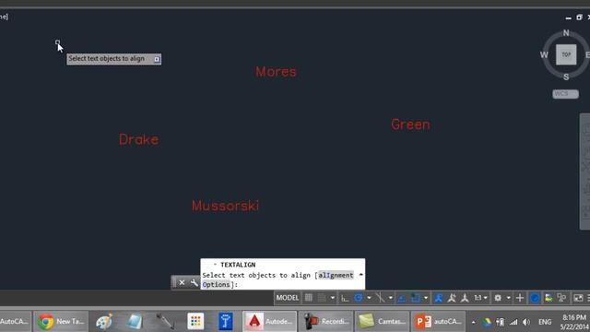Open command line customize wrench icon
The width and height of the screenshot is (590, 332).
pyautogui.click(x=195, y=282)
